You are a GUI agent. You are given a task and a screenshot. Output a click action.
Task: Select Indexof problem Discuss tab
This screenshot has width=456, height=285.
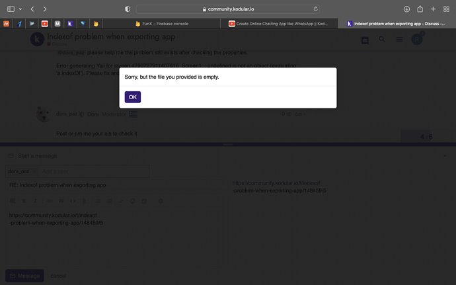click(396, 24)
